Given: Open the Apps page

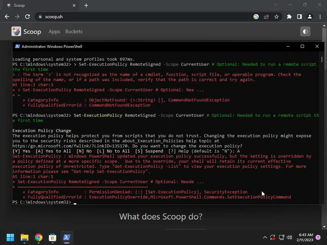Looking at the screenshot, I should tap(54, 32).
